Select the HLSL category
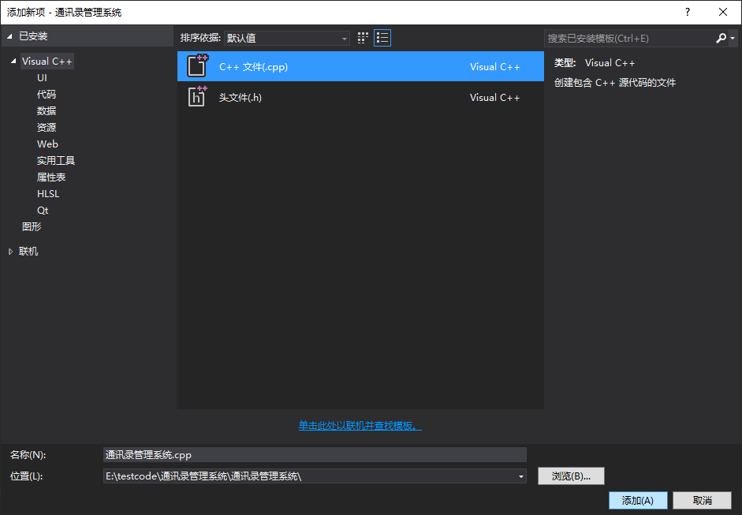 [x=48, y=193]
